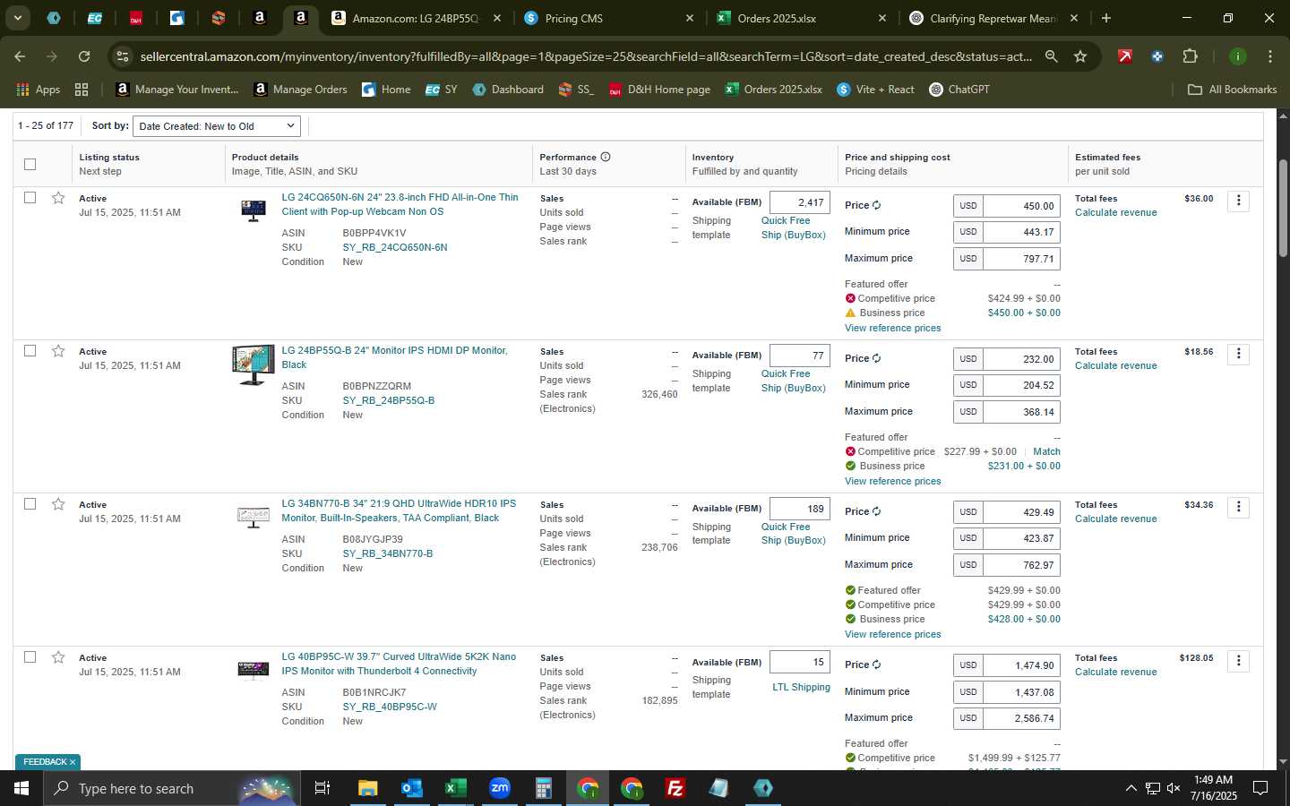This screenshot has width=1290, height=806.
Task: Star the LG 24BP55Q-B listing as favorite
Action: tap(58, 351)
